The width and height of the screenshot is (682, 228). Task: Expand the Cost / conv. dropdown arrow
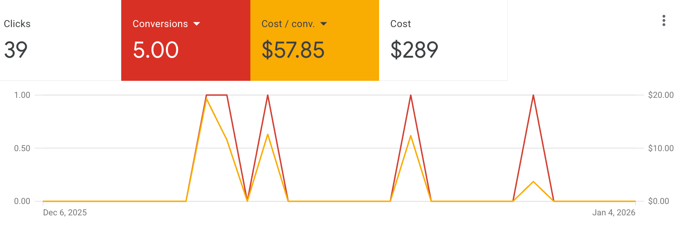coord(324,24)
